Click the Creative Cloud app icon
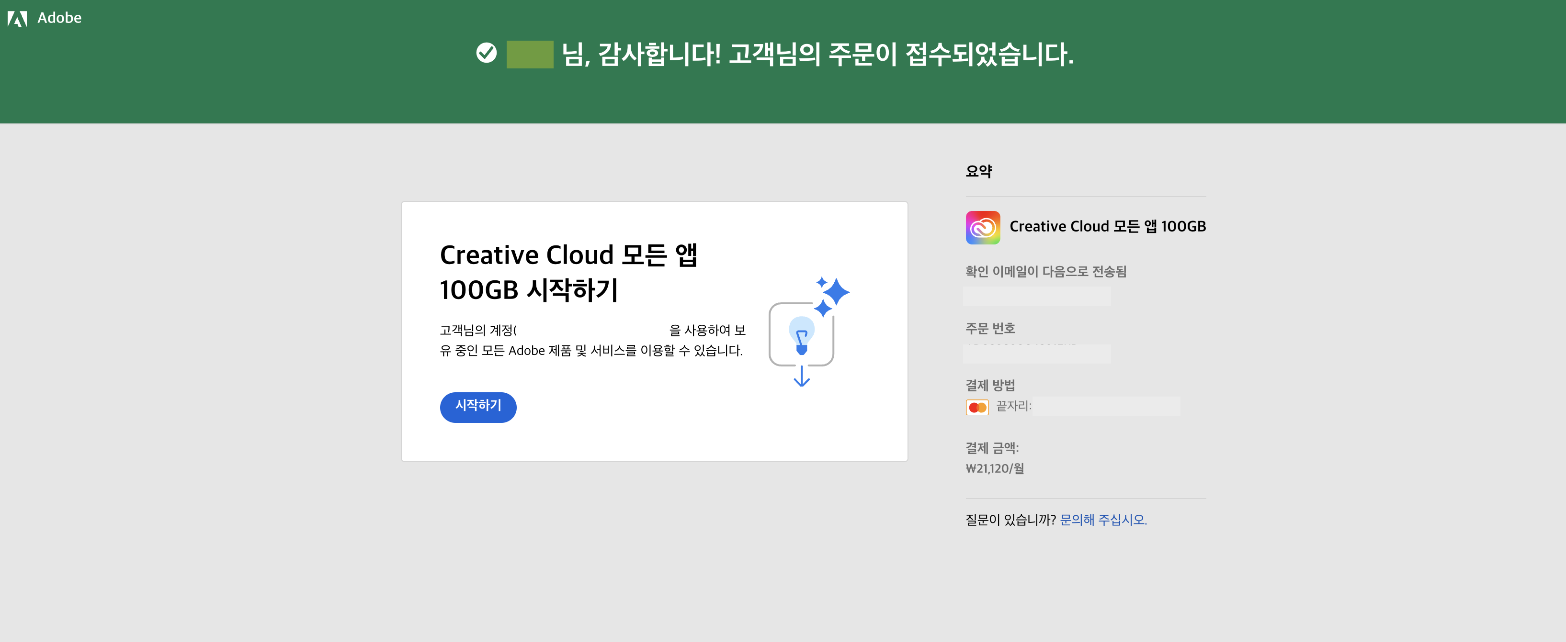 [982, 227]
